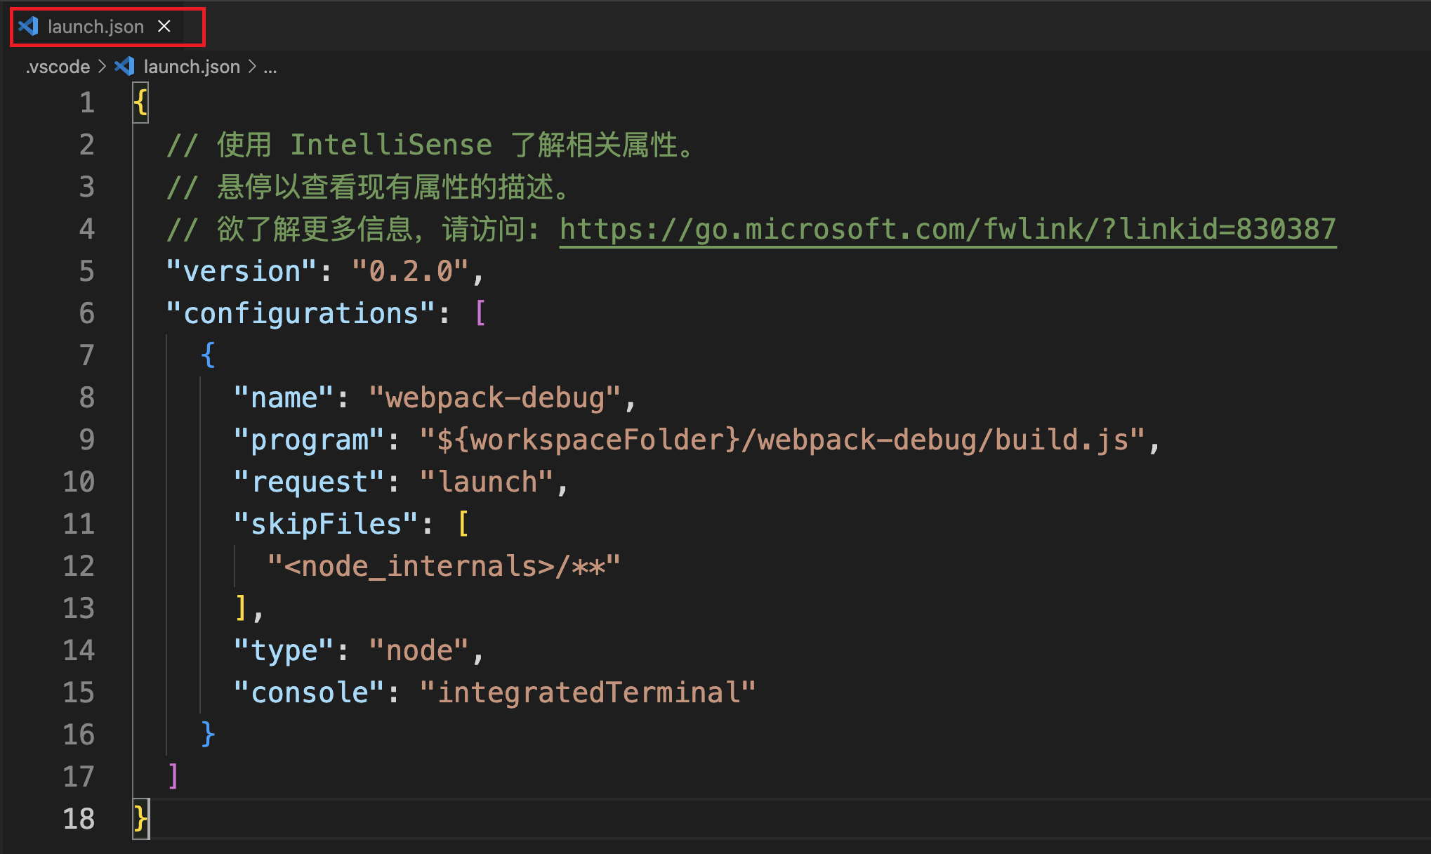Click line number 18 in gutter

(x=79, y=819)
